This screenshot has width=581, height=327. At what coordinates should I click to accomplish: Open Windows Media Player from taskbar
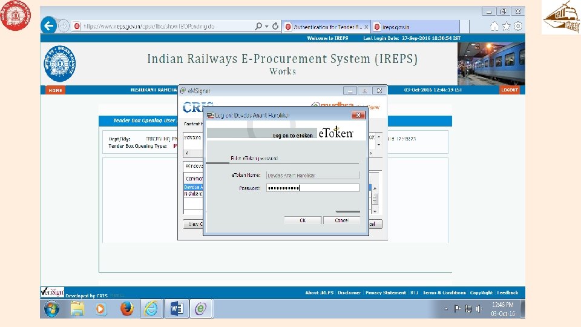click(101, 308)
